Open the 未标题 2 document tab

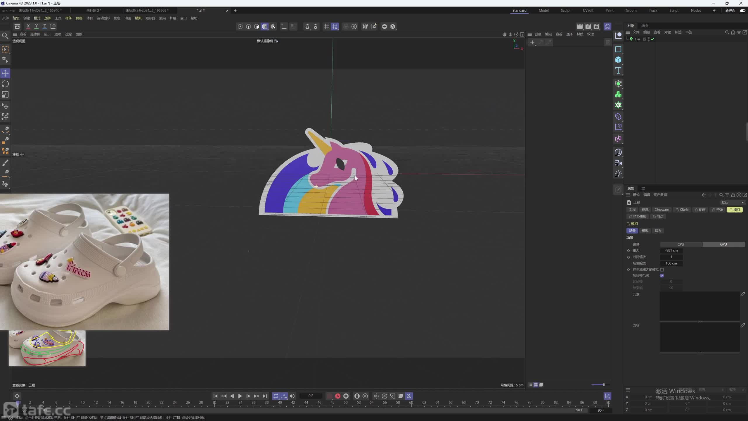[x=94, y=11]
